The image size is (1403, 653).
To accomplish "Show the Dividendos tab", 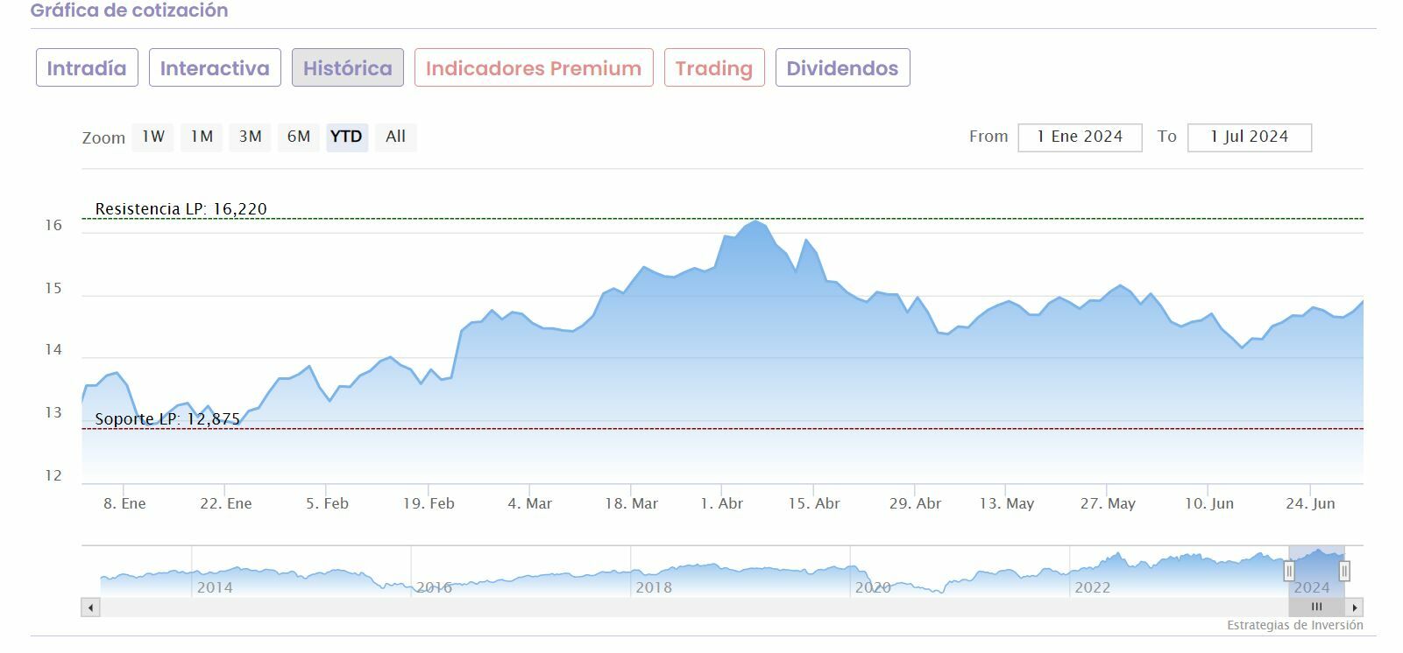I will point(842,68).
